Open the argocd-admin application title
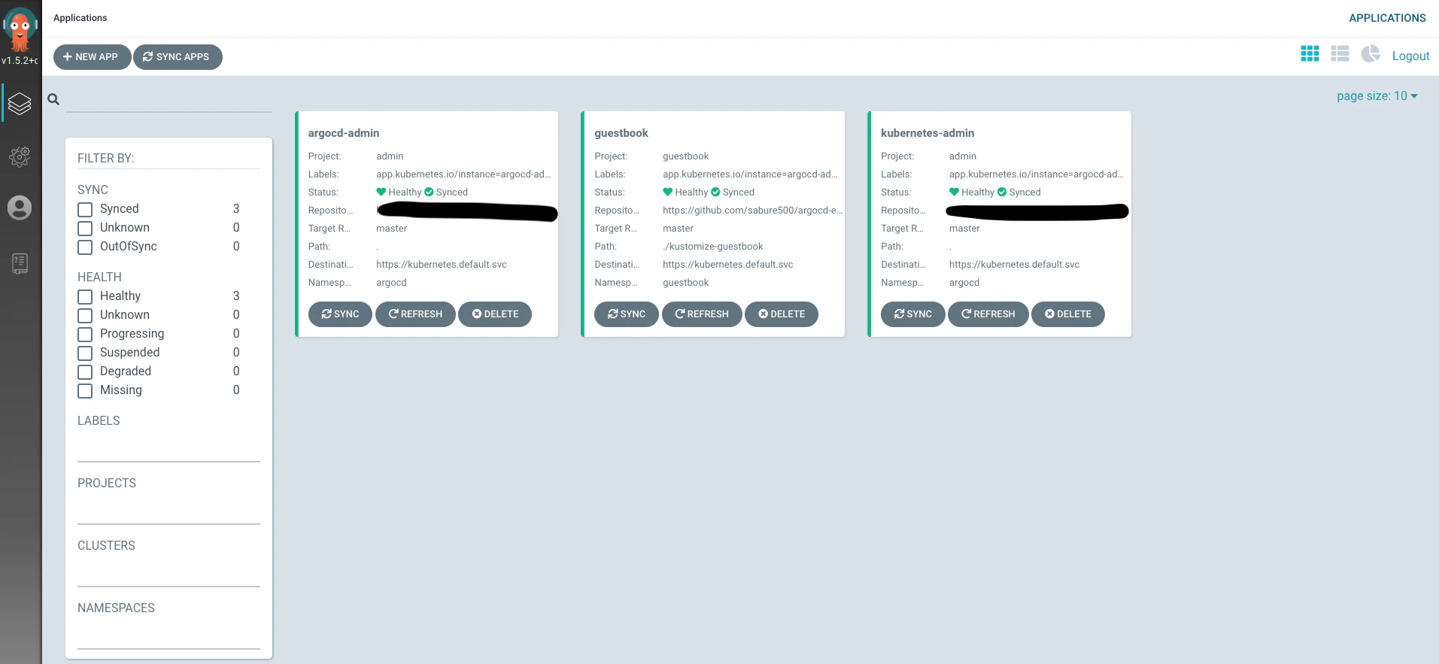The height and width of the screenshot is (664, 1439). 344,133
